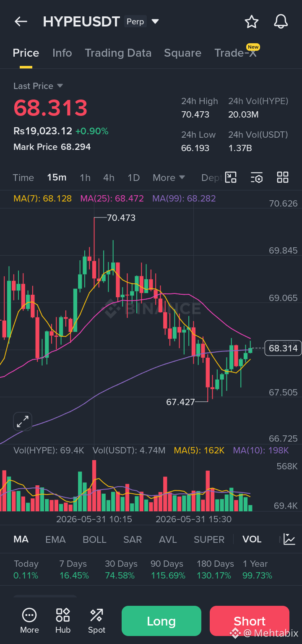Click volume MA(10): 198K label
The image size is (302, 644).
[x=261, y=450]
